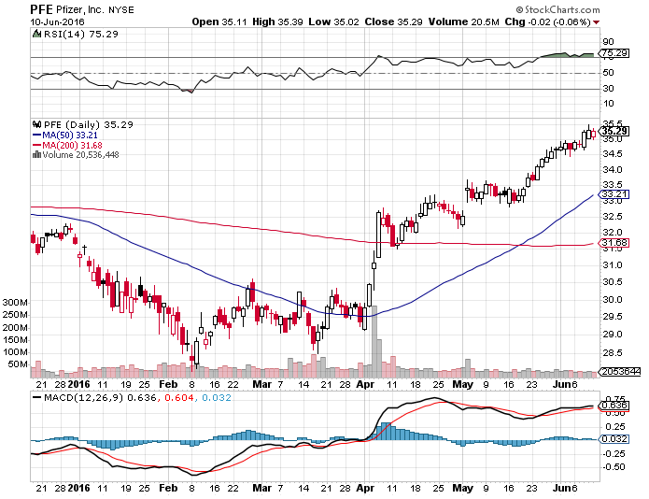Click the 30 level on RSI scale
Image resolution: width=649 pixels, height=499 pixels.
click(x=609, y=88)
